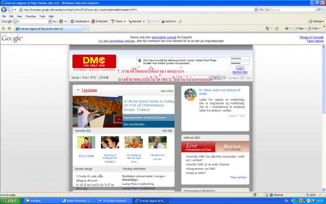Open the Dr. Michel Nobel article headline
Image resolution: width=326 pixels, height=204 pixels.
click(149, 106)
